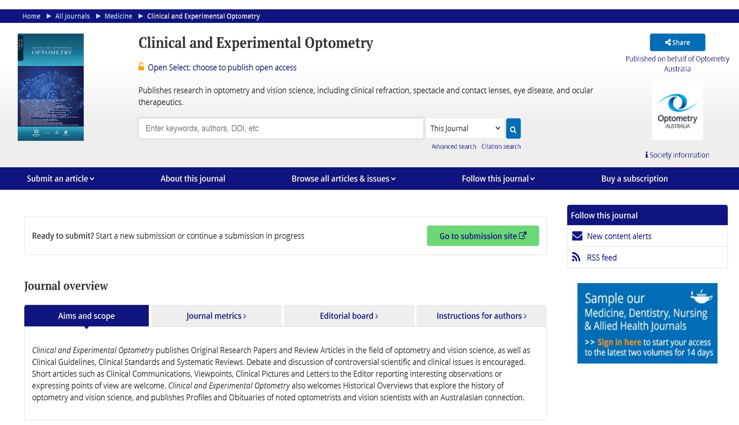Click the keyword search input field

[x=281, y=128]
